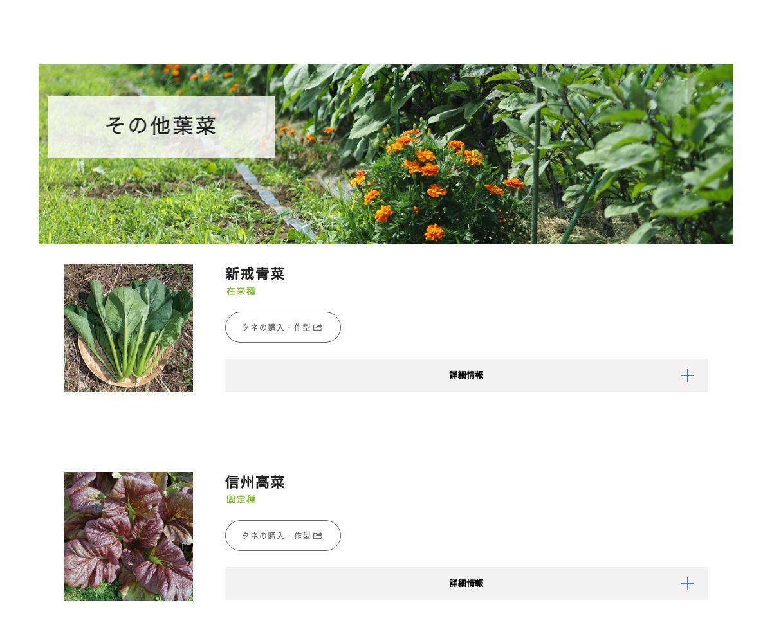Click the 新戒青菜 heading link

[255, 275]
